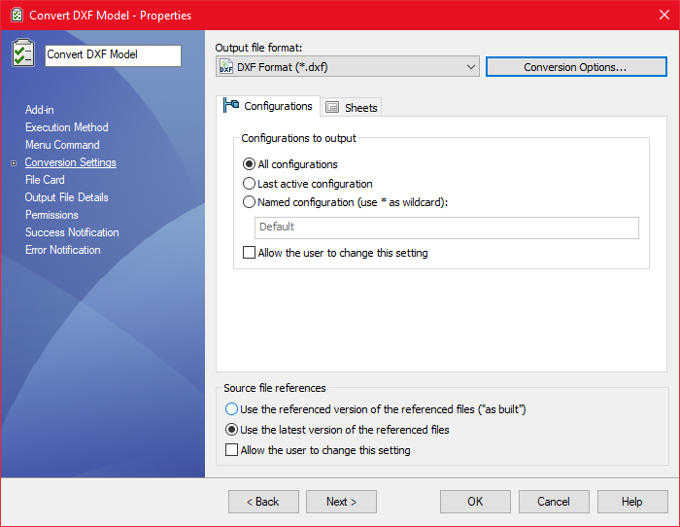Click the DXF file icon in format dropdown
This screenshot has width=680, height=527.
pos(226,67)
